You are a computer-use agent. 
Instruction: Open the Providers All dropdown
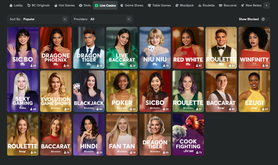tap(102, 19)
